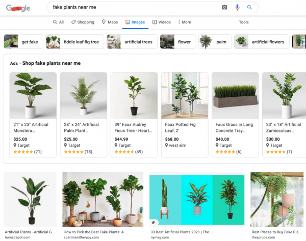Screen dimensions: 306x241
Task: Start voice search with microphone icon
Action: (237, 8)
